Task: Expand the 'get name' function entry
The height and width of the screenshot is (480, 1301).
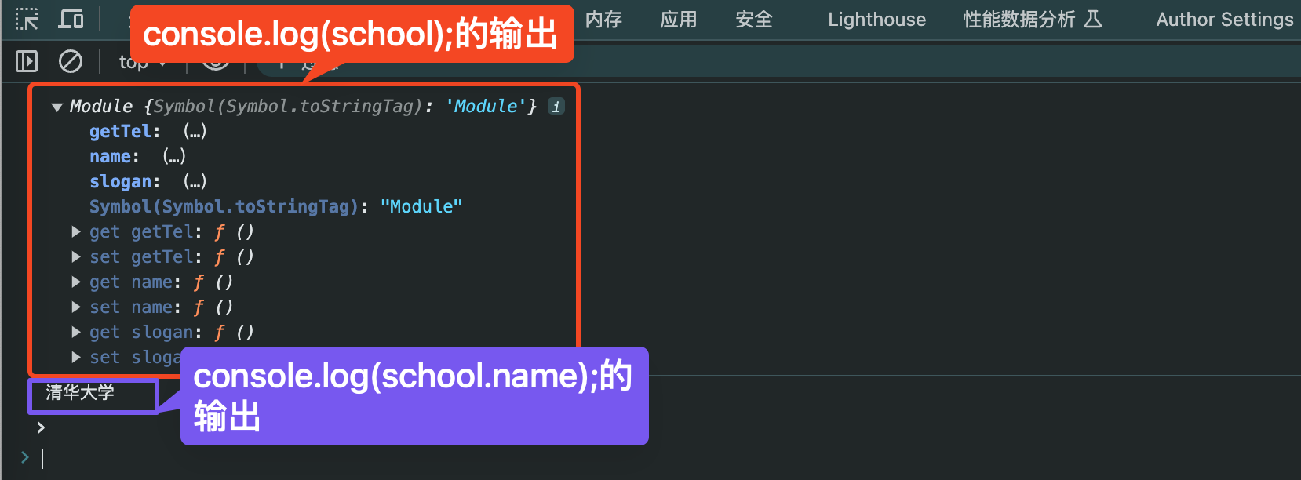Action: (76, 282)
